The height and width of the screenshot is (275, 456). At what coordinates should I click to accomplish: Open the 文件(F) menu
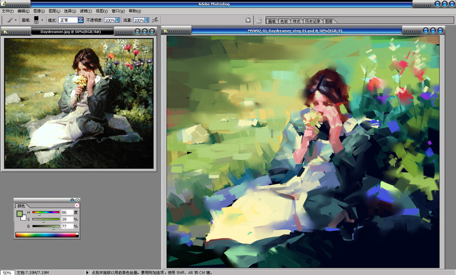click(x=8, y=11)
